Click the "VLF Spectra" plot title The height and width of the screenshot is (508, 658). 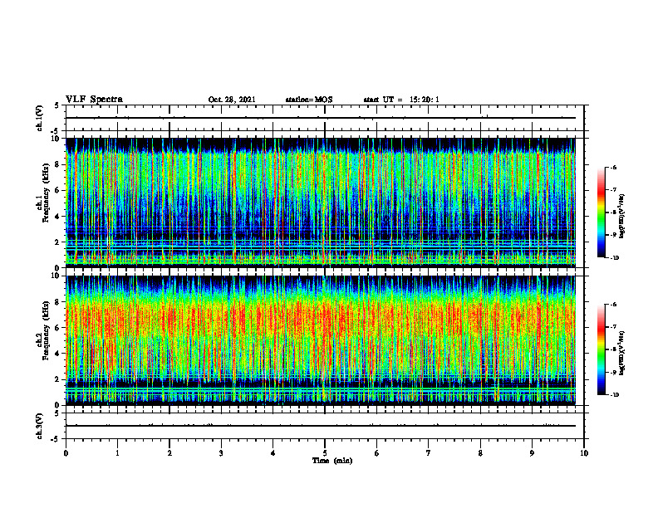(94, 99)
